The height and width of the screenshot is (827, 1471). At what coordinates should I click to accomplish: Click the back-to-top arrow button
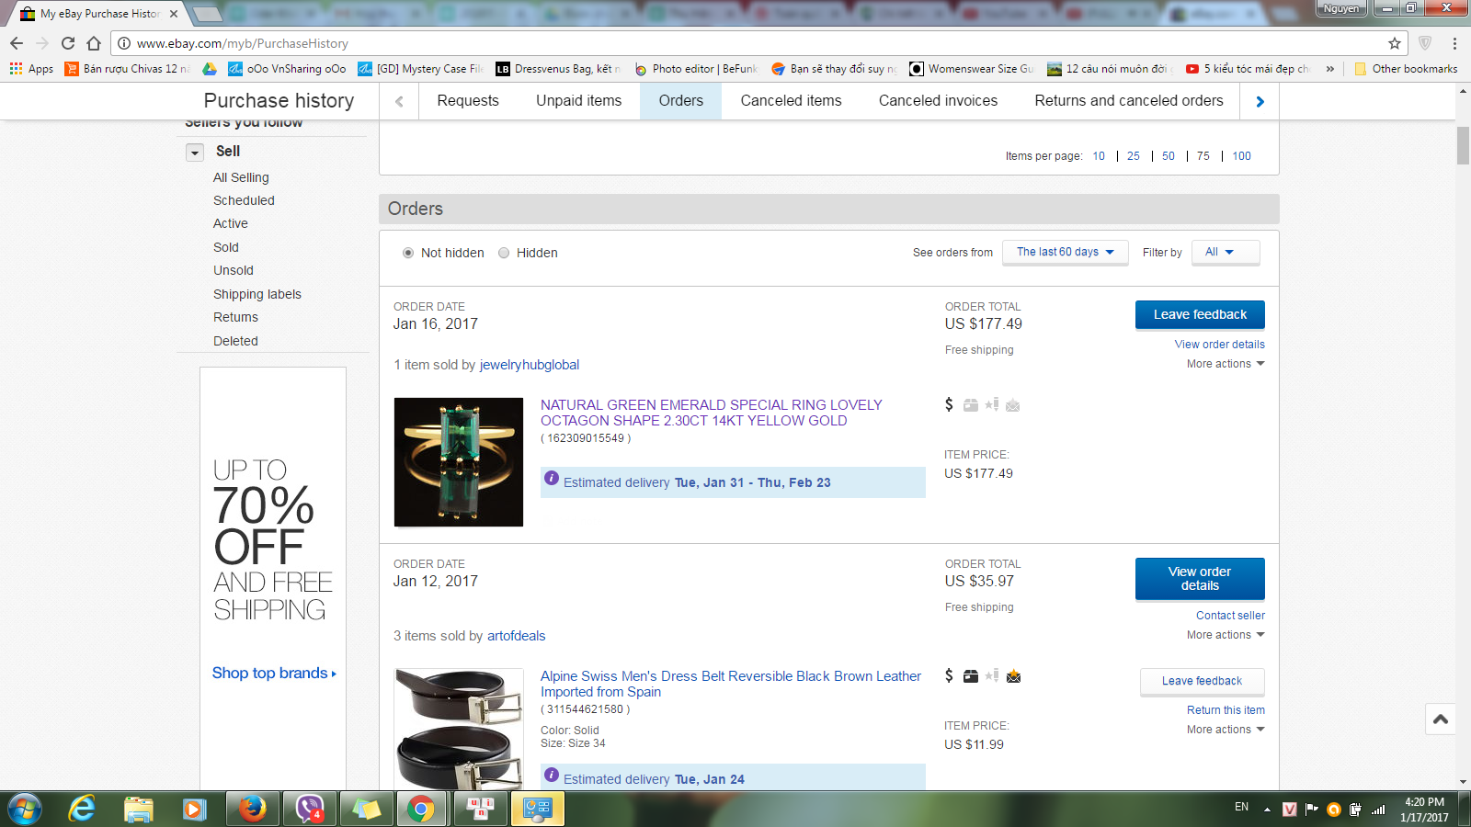(1441, 719)
